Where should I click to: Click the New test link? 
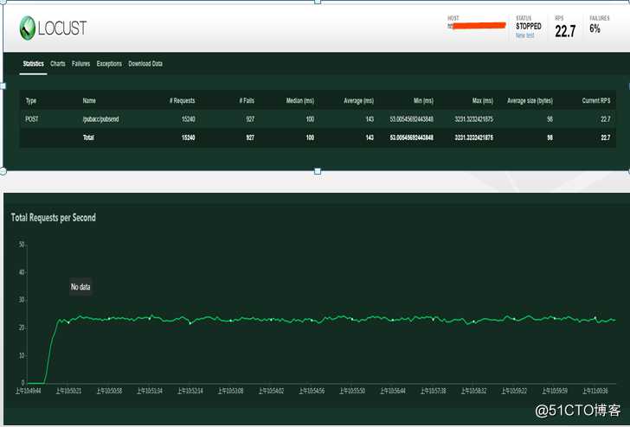click(x=525, y=35)
